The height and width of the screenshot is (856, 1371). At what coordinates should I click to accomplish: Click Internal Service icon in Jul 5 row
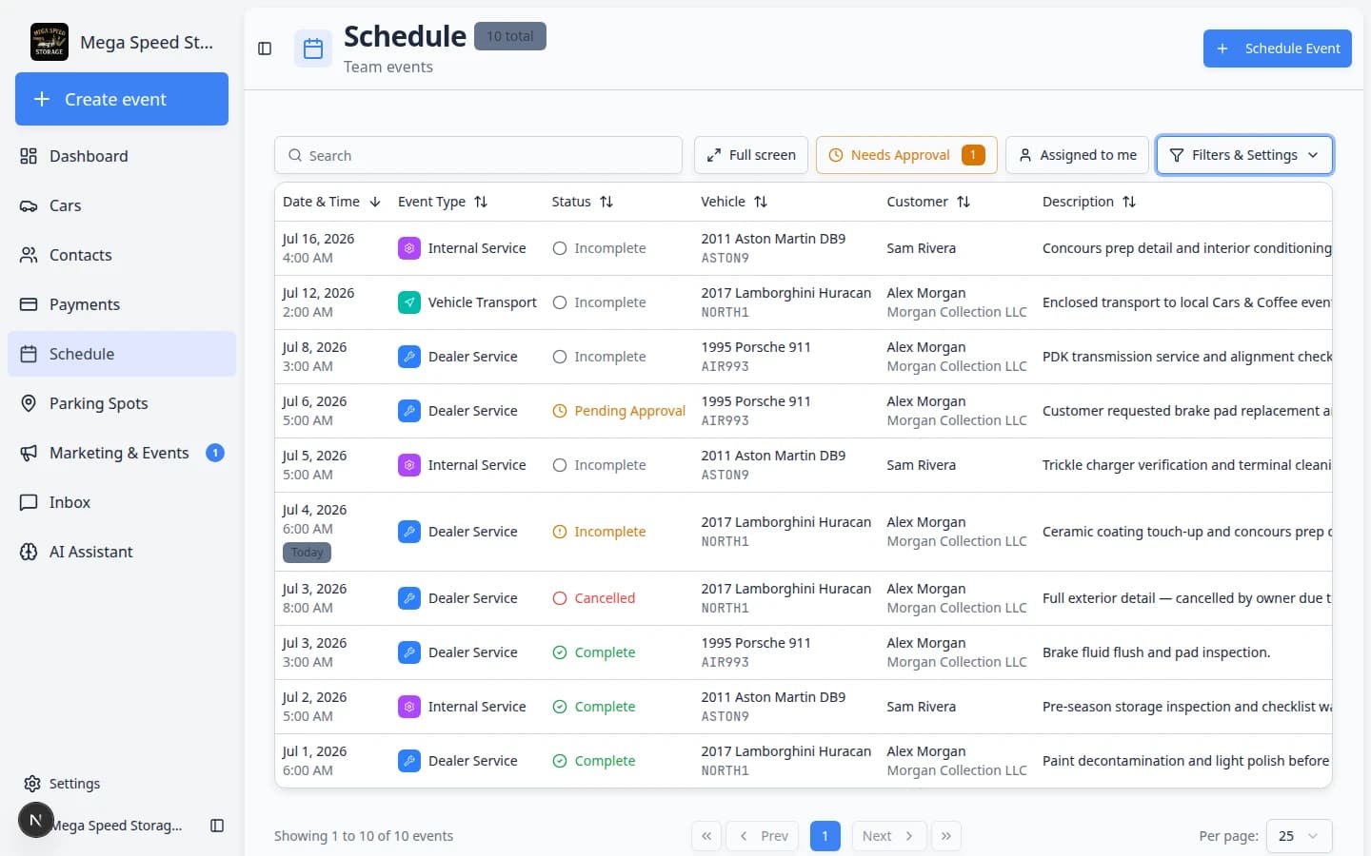[x=409, y=465]
